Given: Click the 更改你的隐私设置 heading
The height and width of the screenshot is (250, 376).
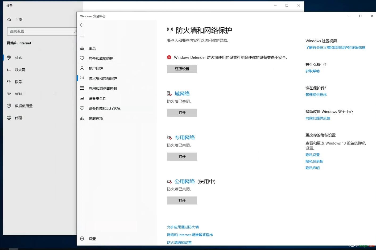Looking at the screenshot, I should click(321, 135).
